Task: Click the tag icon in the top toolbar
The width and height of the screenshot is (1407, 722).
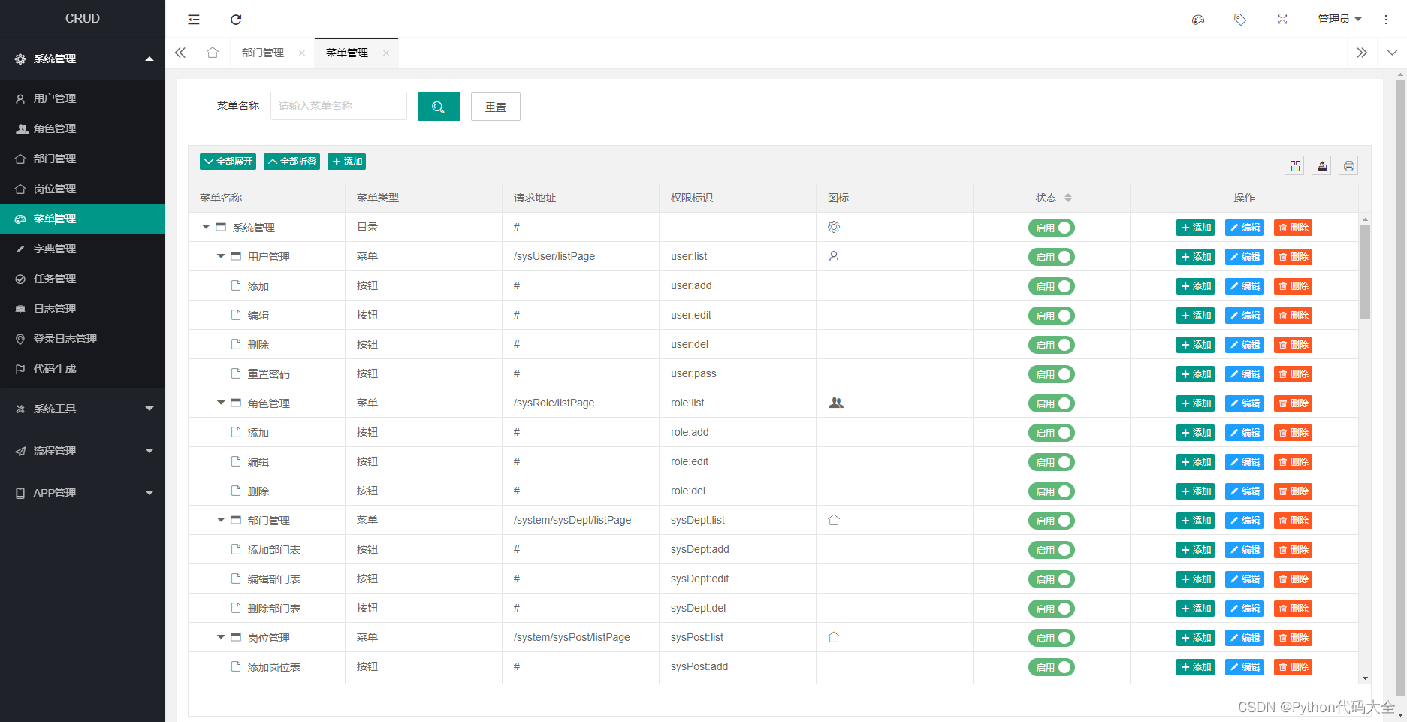Action: click(1240, 19)
